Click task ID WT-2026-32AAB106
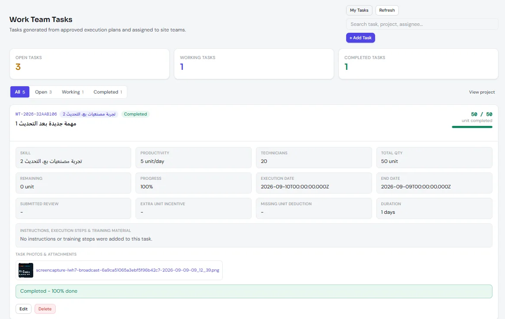Image resolution: width=505 pixels, height=319 pixels. click(x=36, y=114)
